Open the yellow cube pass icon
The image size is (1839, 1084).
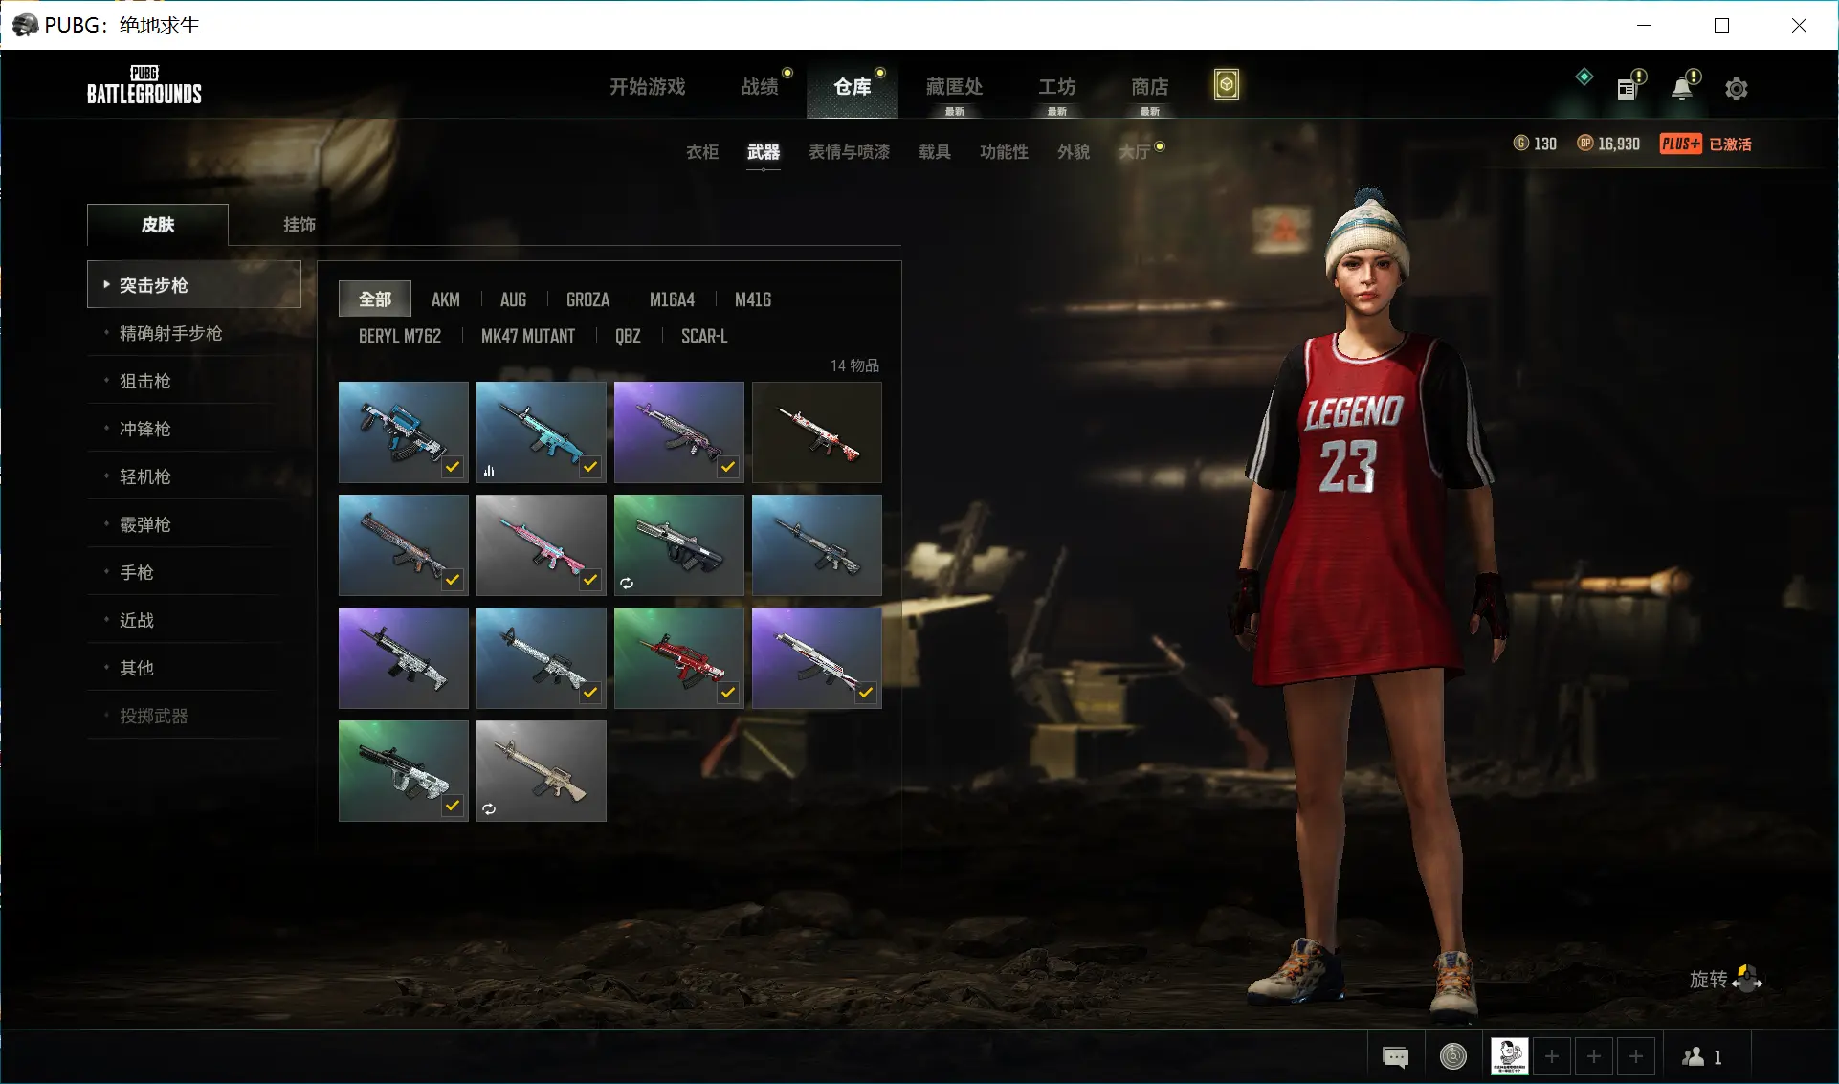pyautogui.click(x=1226, y=85)
